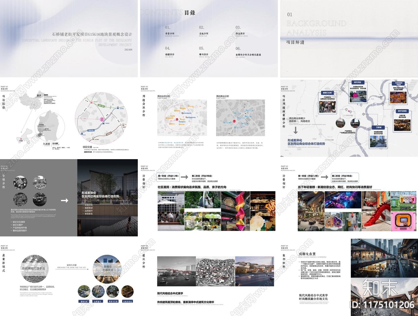The height and width of the screenshot is (316, 418).
Task: Click the 空间多样化 blue label
Action: (127, 301)
